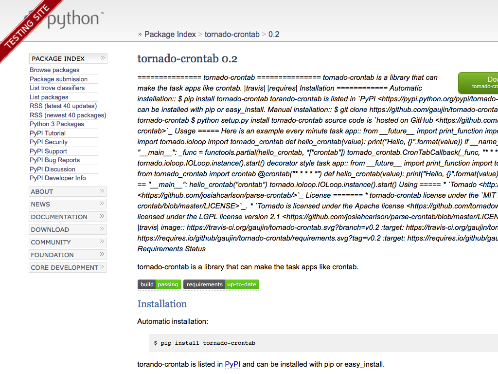Image resolution: width=498 pixels, height=374 pixels.
Task: Click the requirements up-to-date badge
Action: 221,284
